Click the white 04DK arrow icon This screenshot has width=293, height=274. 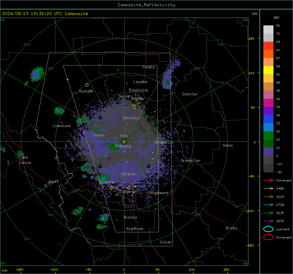click(x=268, y=188)
